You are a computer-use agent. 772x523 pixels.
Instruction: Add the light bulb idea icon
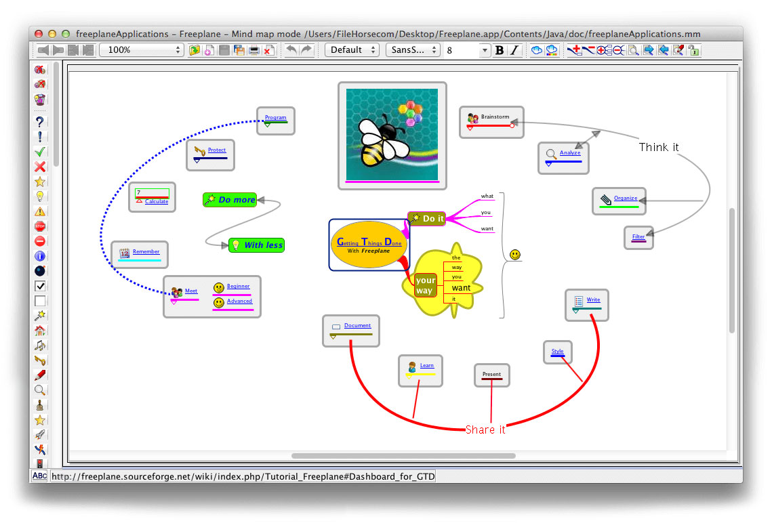coord(40,196)
